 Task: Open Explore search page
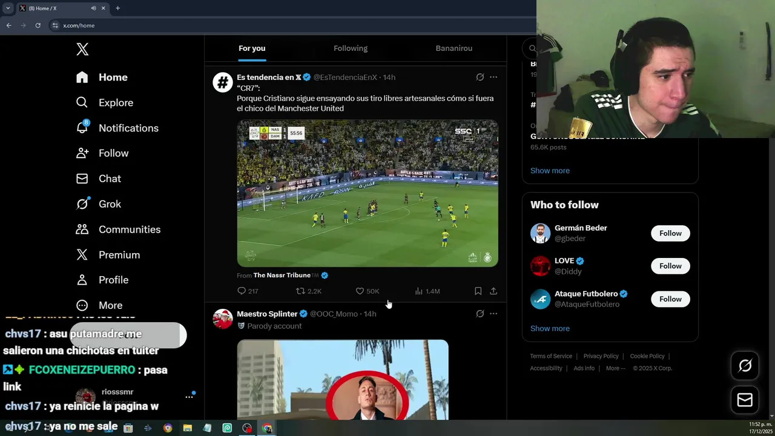[x=104, y=103]
